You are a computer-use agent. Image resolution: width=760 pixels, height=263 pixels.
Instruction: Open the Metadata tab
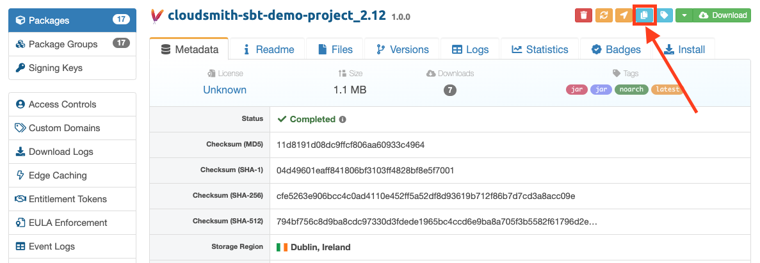189,49
